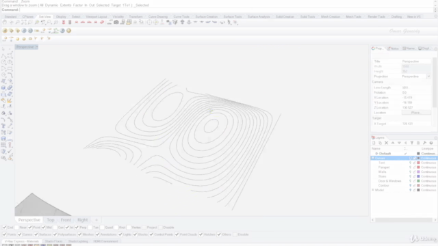Click the layer filter funnel icon

point(412,143)
